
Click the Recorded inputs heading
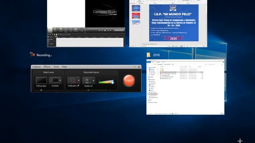[91, 72]
